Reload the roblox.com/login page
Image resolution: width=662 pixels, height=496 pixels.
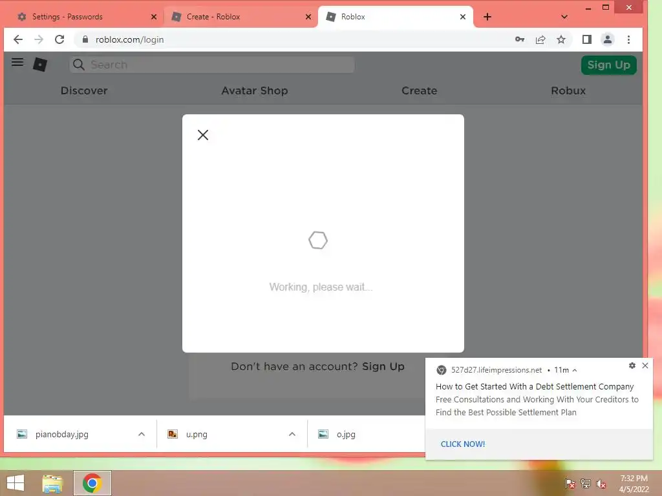click(59, 39)
